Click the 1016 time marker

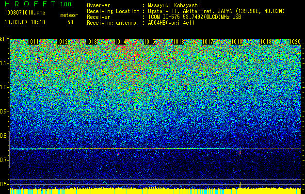click(179, 42)
